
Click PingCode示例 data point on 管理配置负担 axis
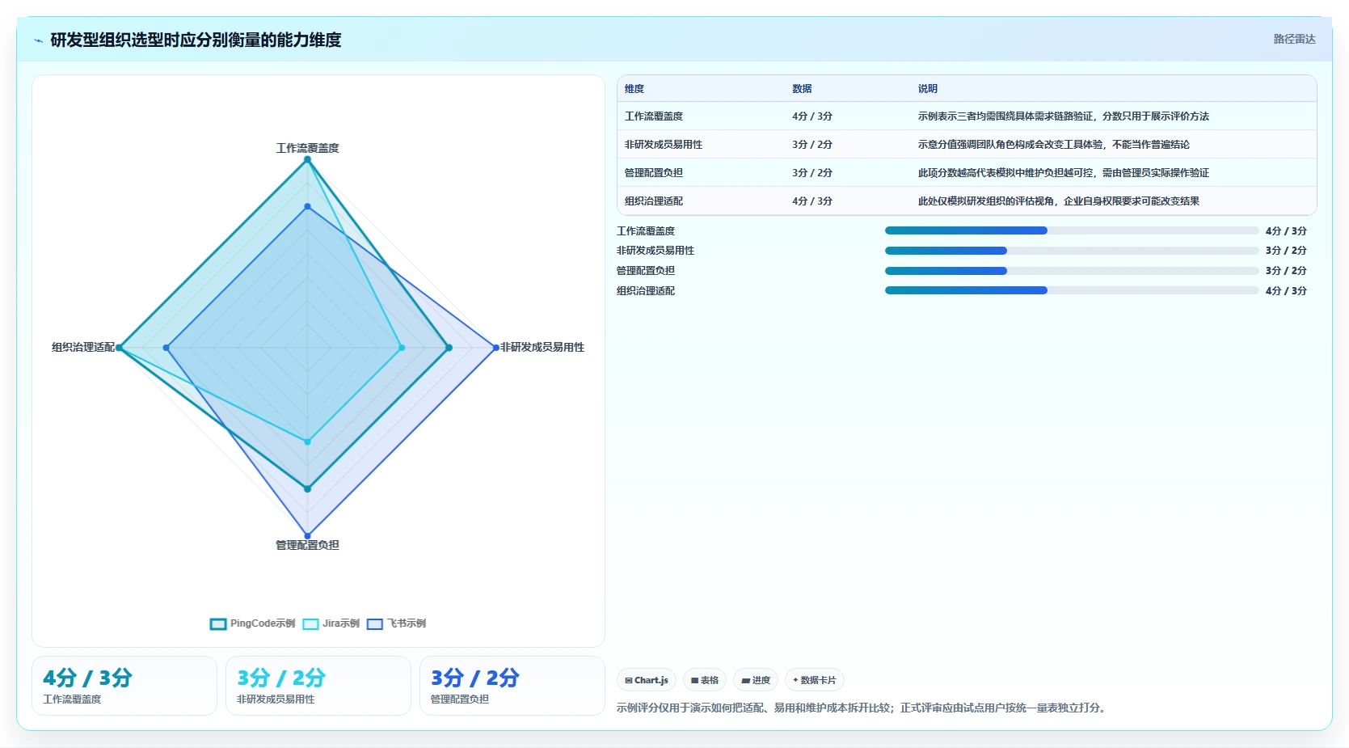click(x=307, y=489)
